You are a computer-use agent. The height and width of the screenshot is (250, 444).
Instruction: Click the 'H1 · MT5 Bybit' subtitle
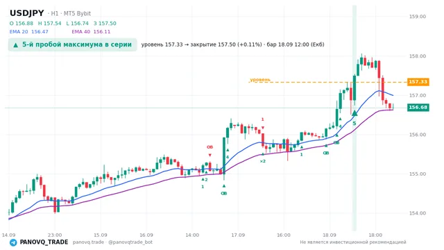click(x=71, y=13)
